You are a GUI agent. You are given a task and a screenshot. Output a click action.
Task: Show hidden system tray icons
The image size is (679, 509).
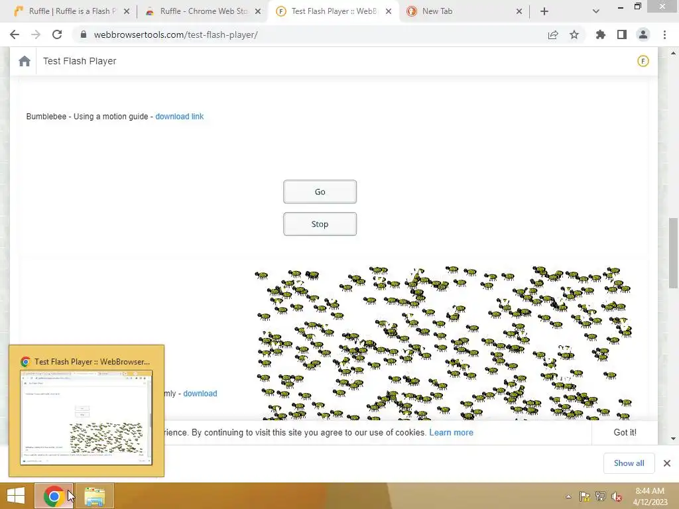click(568, 497)
